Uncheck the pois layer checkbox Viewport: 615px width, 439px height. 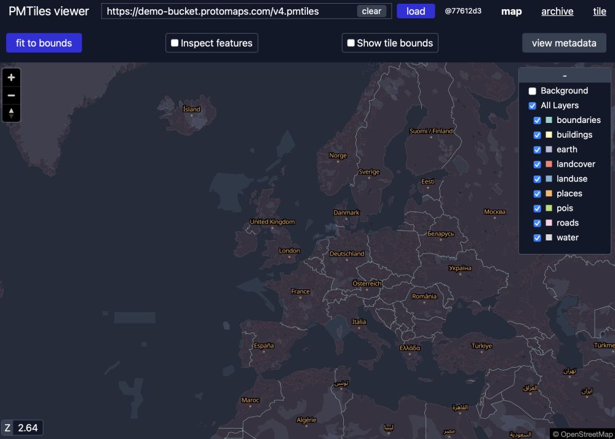point(538,208)
